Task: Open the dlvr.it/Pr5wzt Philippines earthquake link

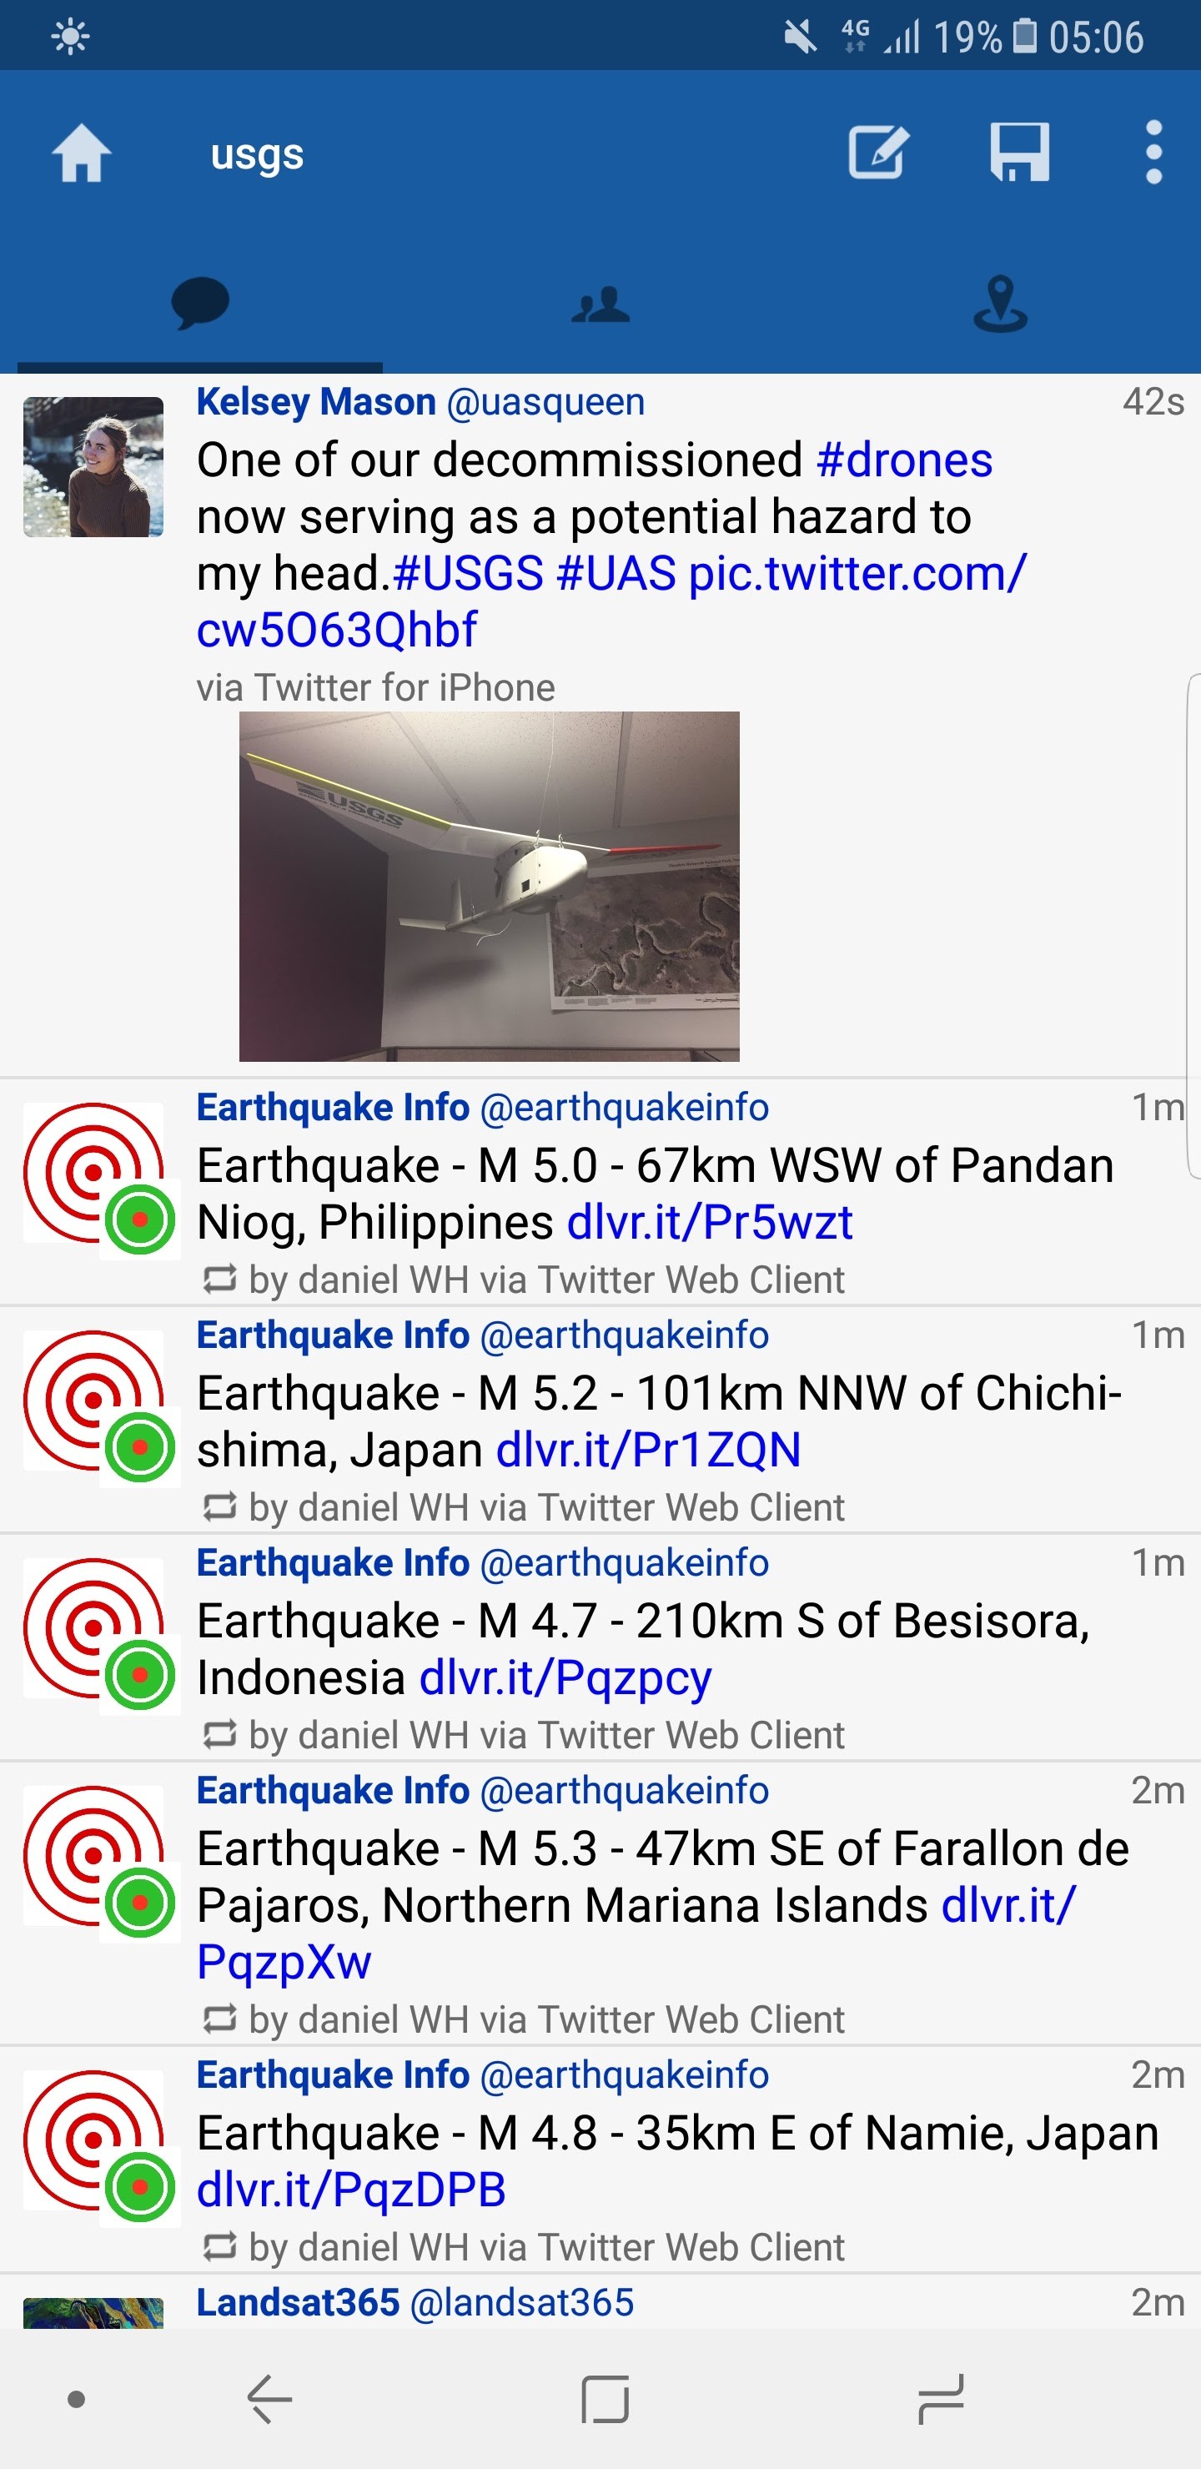Action: coord(709,1222)
